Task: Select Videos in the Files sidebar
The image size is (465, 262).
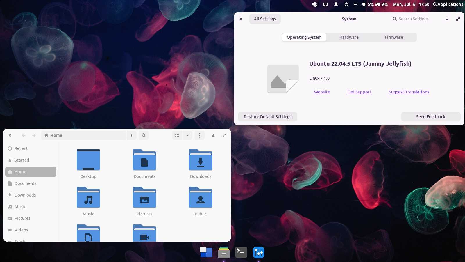Action: point(31,230)
